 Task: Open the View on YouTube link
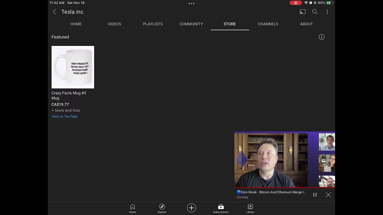click(x=64, y=116)
